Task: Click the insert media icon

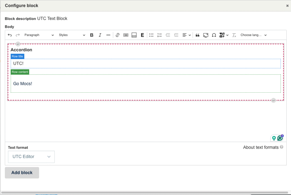Action: [x=206, y=35]
